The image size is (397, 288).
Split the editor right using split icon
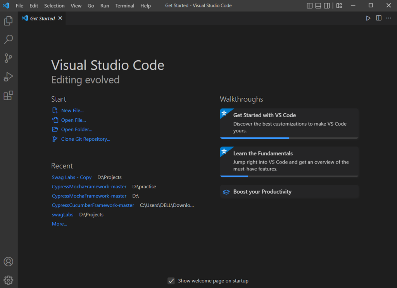[379, 18]
